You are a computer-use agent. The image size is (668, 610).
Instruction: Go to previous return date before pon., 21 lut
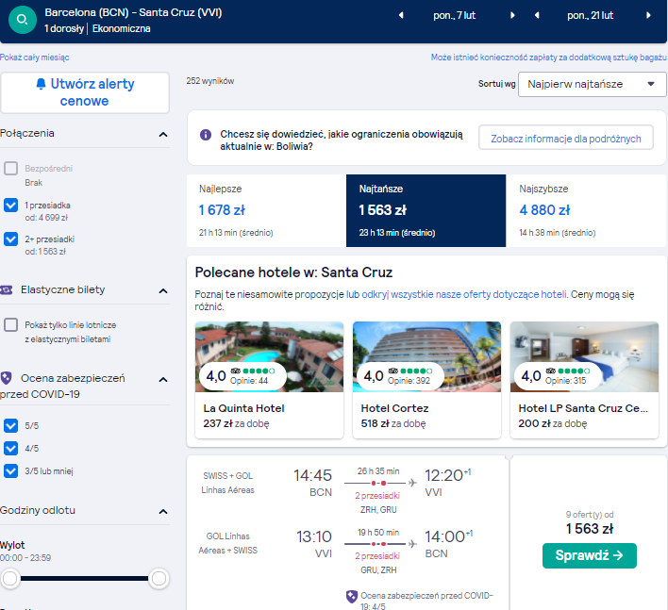(537, 15)
